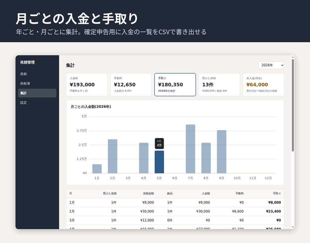Click the 月ごとの入金額(2026年) chart title

[x=91, y=107]
